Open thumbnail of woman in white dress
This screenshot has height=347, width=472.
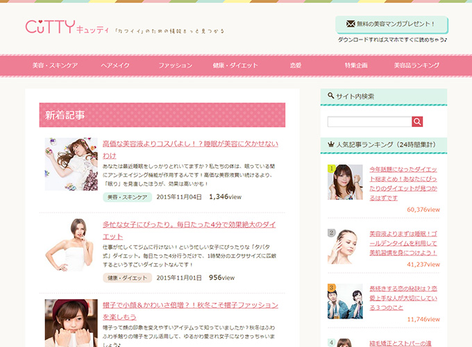pos(71,245)
